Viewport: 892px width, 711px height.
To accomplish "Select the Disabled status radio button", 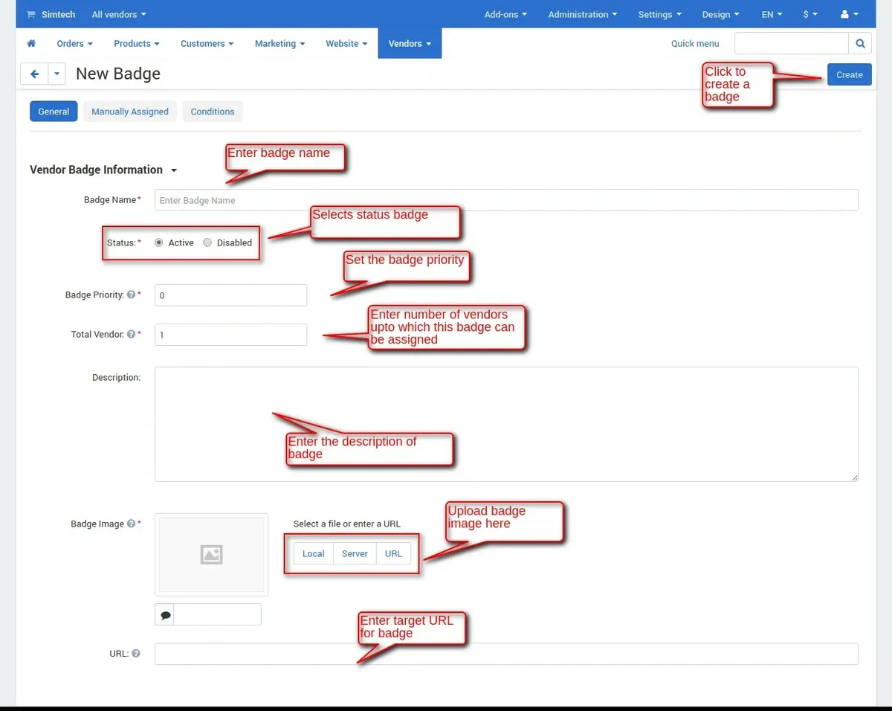I will point(207,242).
